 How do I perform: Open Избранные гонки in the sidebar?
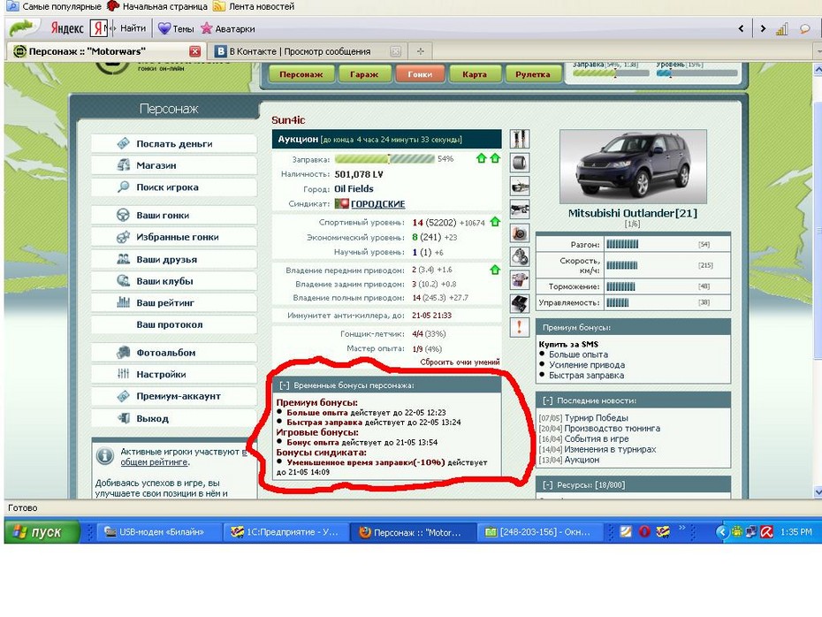(174, 237)
